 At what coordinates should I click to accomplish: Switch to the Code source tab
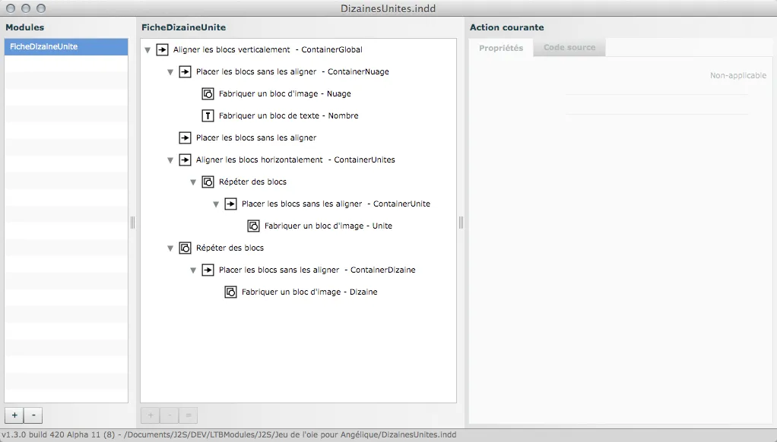click(x=569, y=48)
